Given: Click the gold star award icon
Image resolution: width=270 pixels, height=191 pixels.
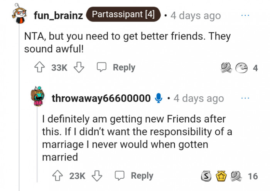Looking at the screenshot, I should click(x=220, y=176).
